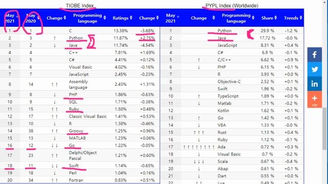This screenshot has height=184, width=328.
Task: Click Delphi/Object Pascal entry
Action: pyautogui.click(x=83, y=155)
